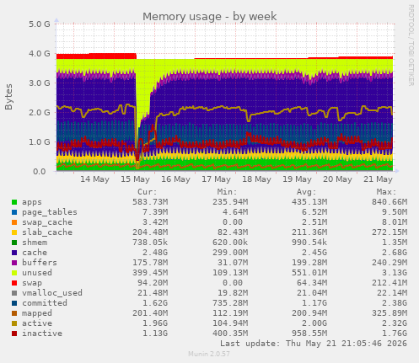Click the vmalloc_used current value 21.48M

click(x=153, y=293)
